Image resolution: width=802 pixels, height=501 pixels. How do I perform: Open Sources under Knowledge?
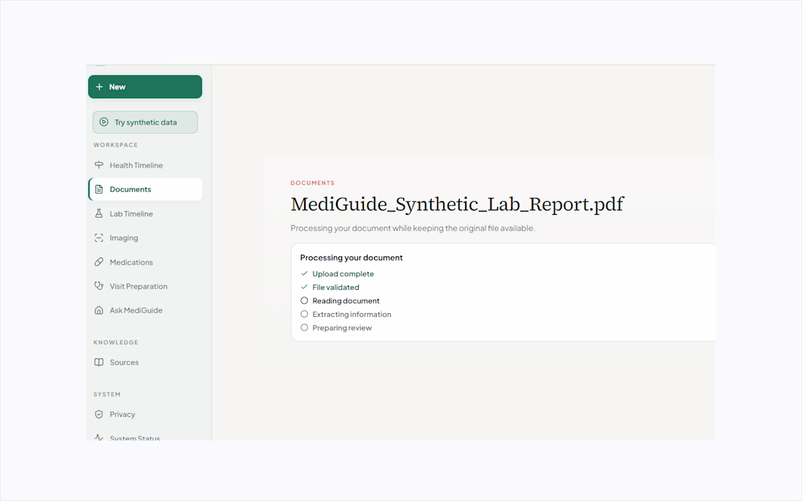pyautogui.click(x=145, y=362)
